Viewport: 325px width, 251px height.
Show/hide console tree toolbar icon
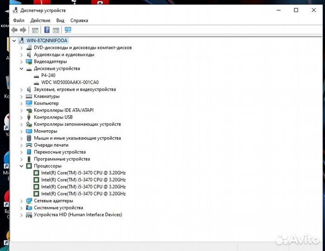point(35,30)
